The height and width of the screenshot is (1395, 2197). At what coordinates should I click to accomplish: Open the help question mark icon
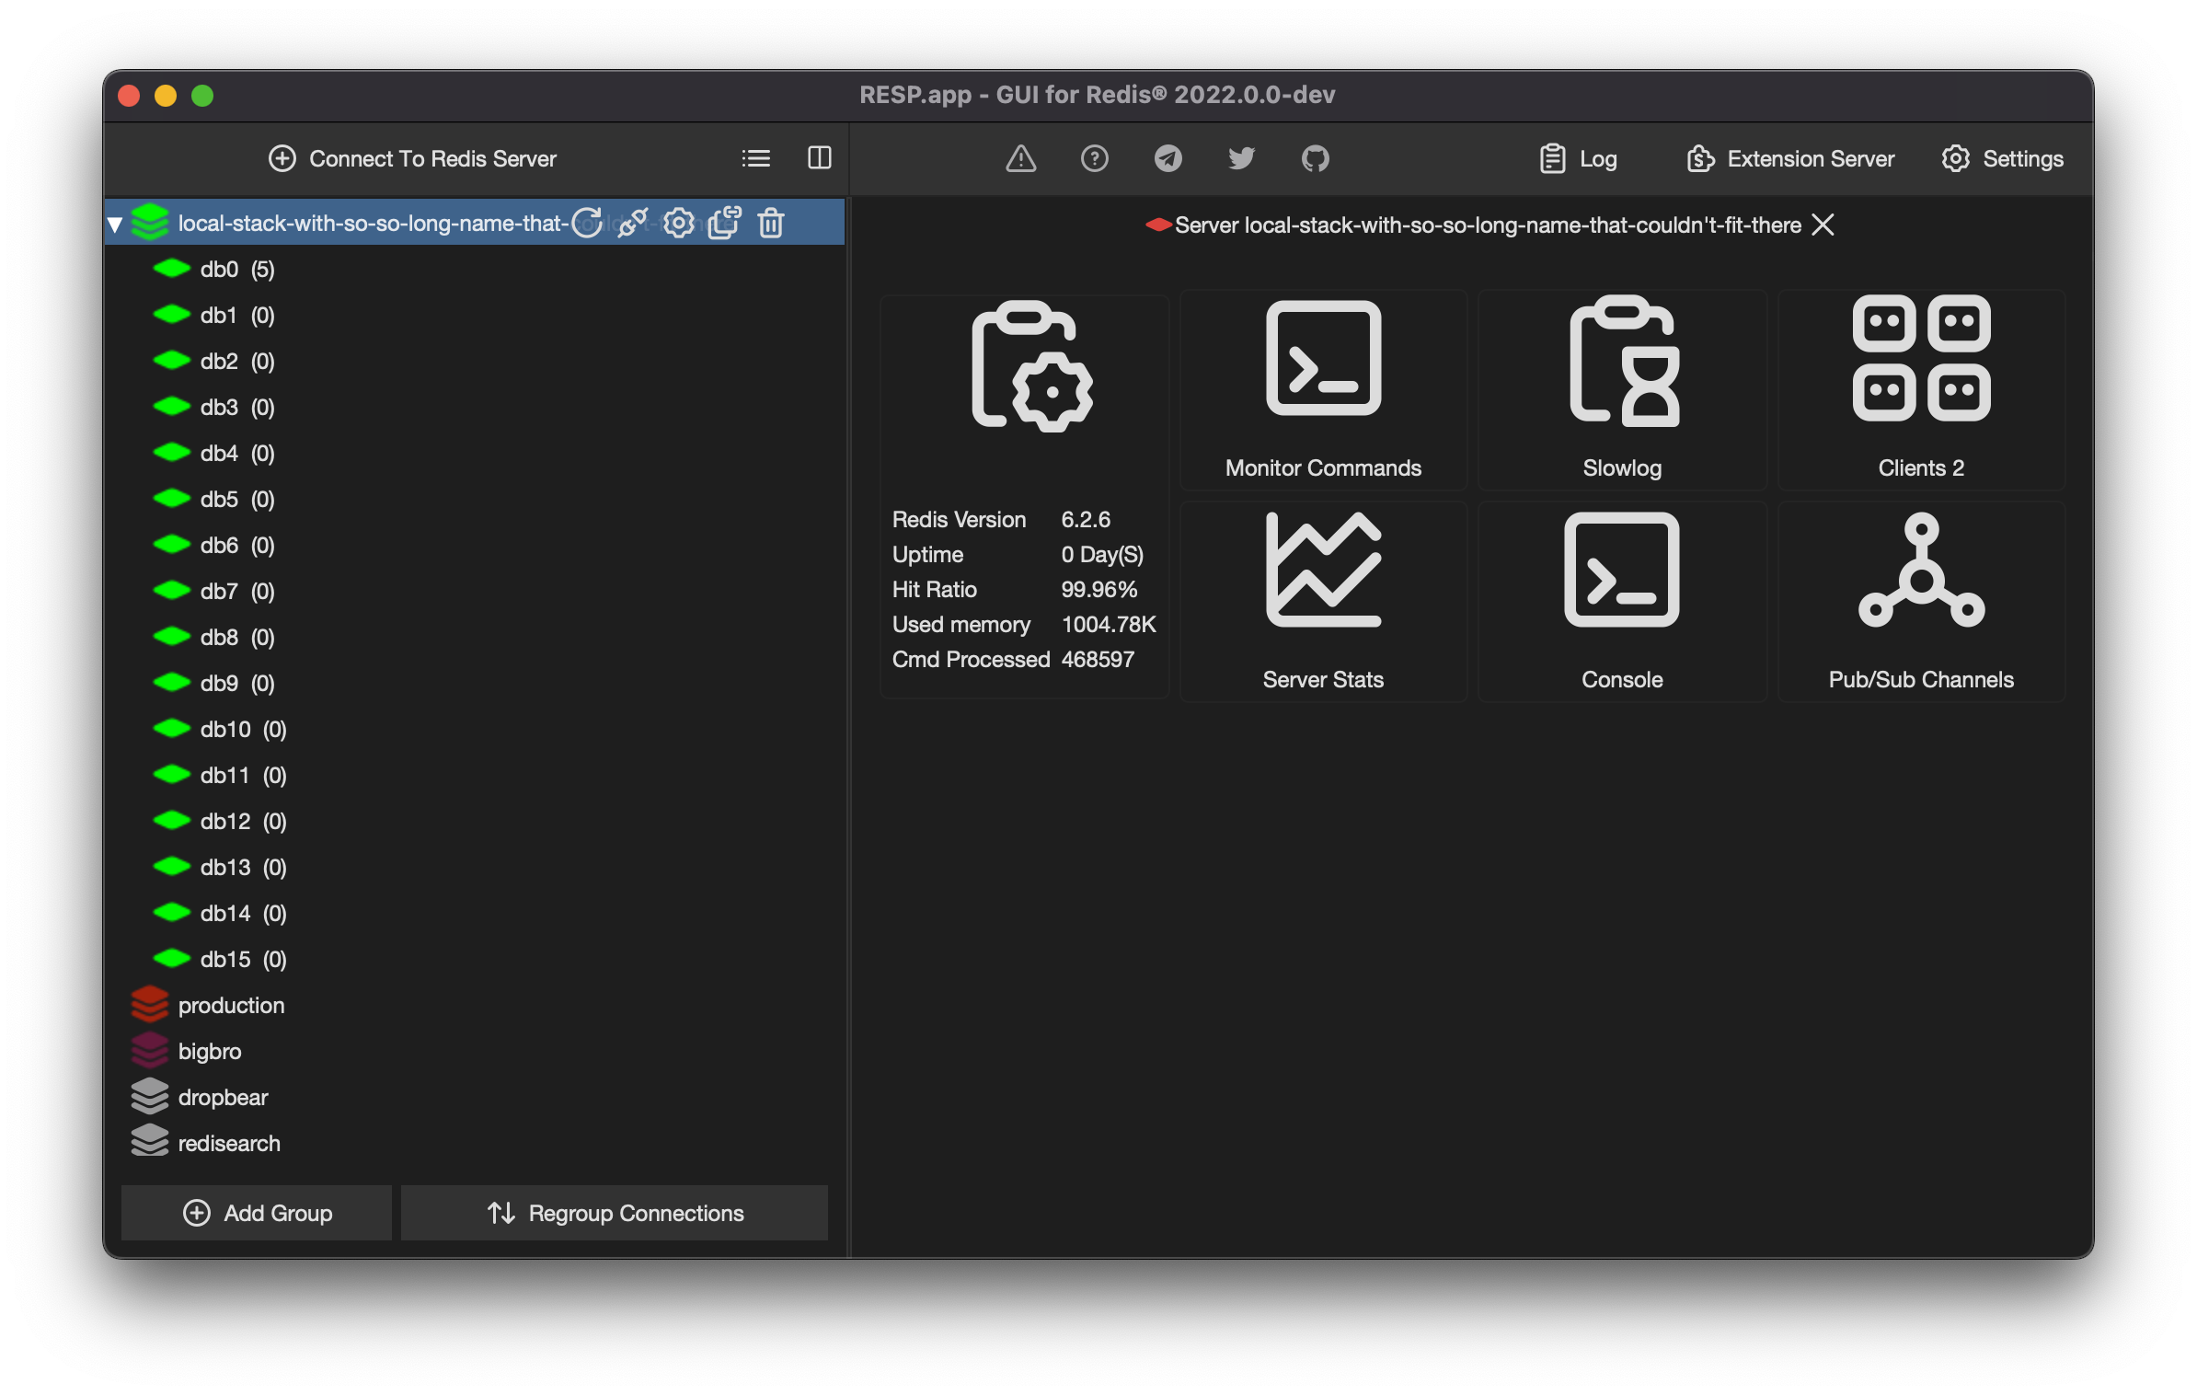coord(1094,158)
